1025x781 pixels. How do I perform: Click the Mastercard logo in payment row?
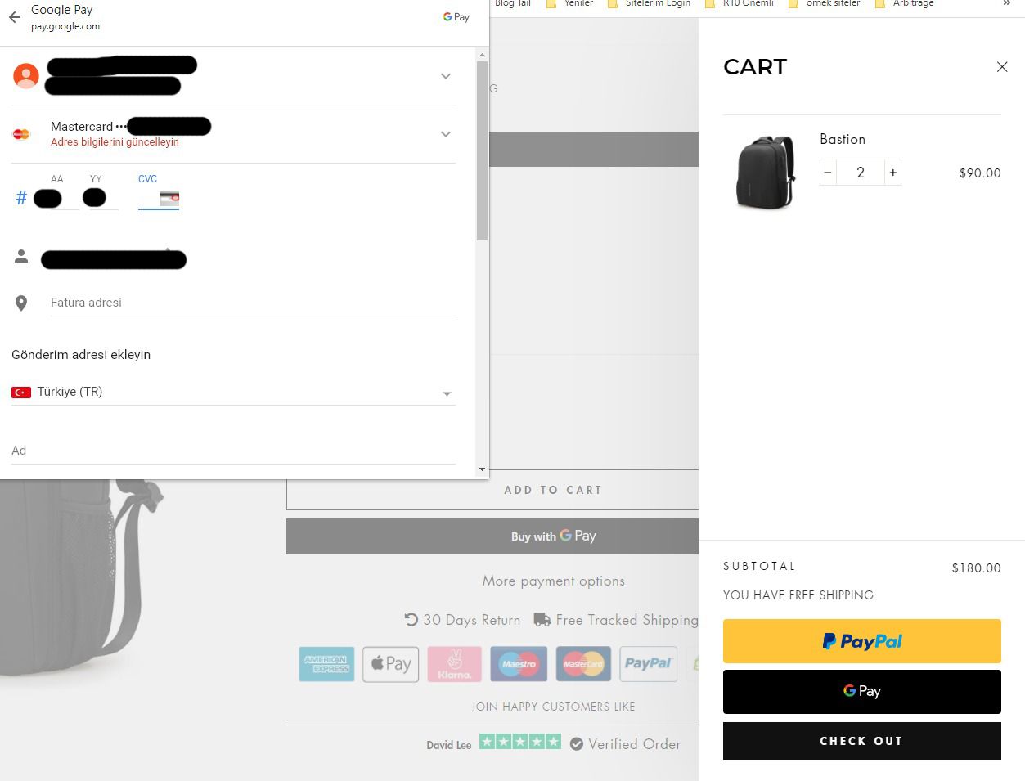coord(22,134)
